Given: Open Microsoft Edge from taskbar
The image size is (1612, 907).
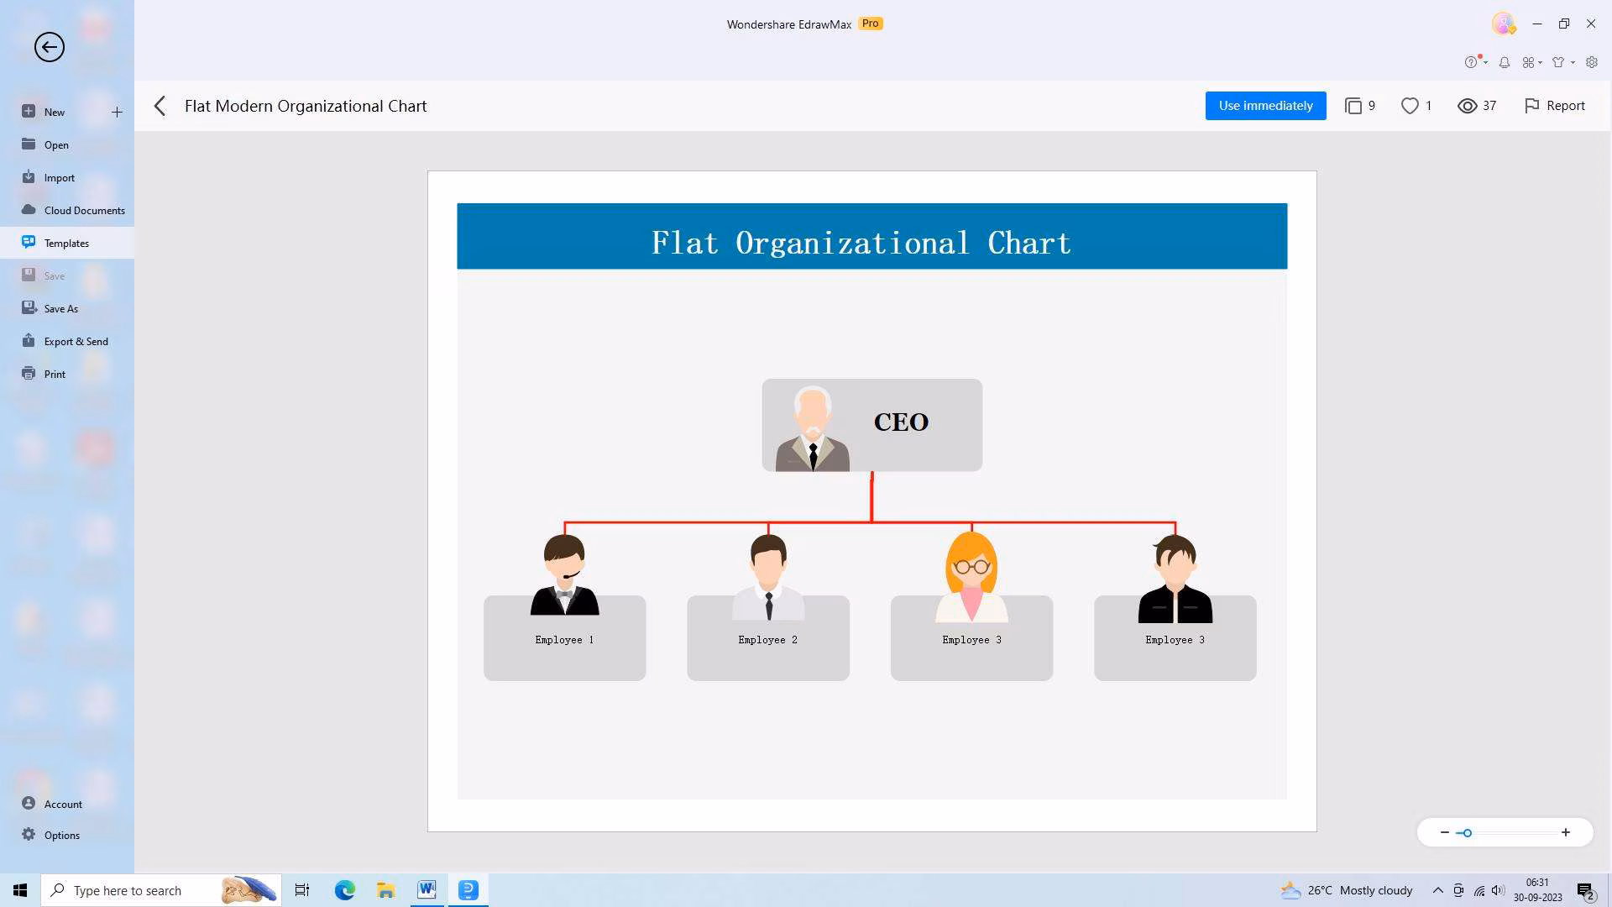Looking at the screenshot, I should click(344, 890).
